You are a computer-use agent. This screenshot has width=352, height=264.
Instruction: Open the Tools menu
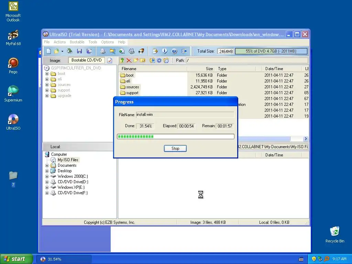click(93, 42)
